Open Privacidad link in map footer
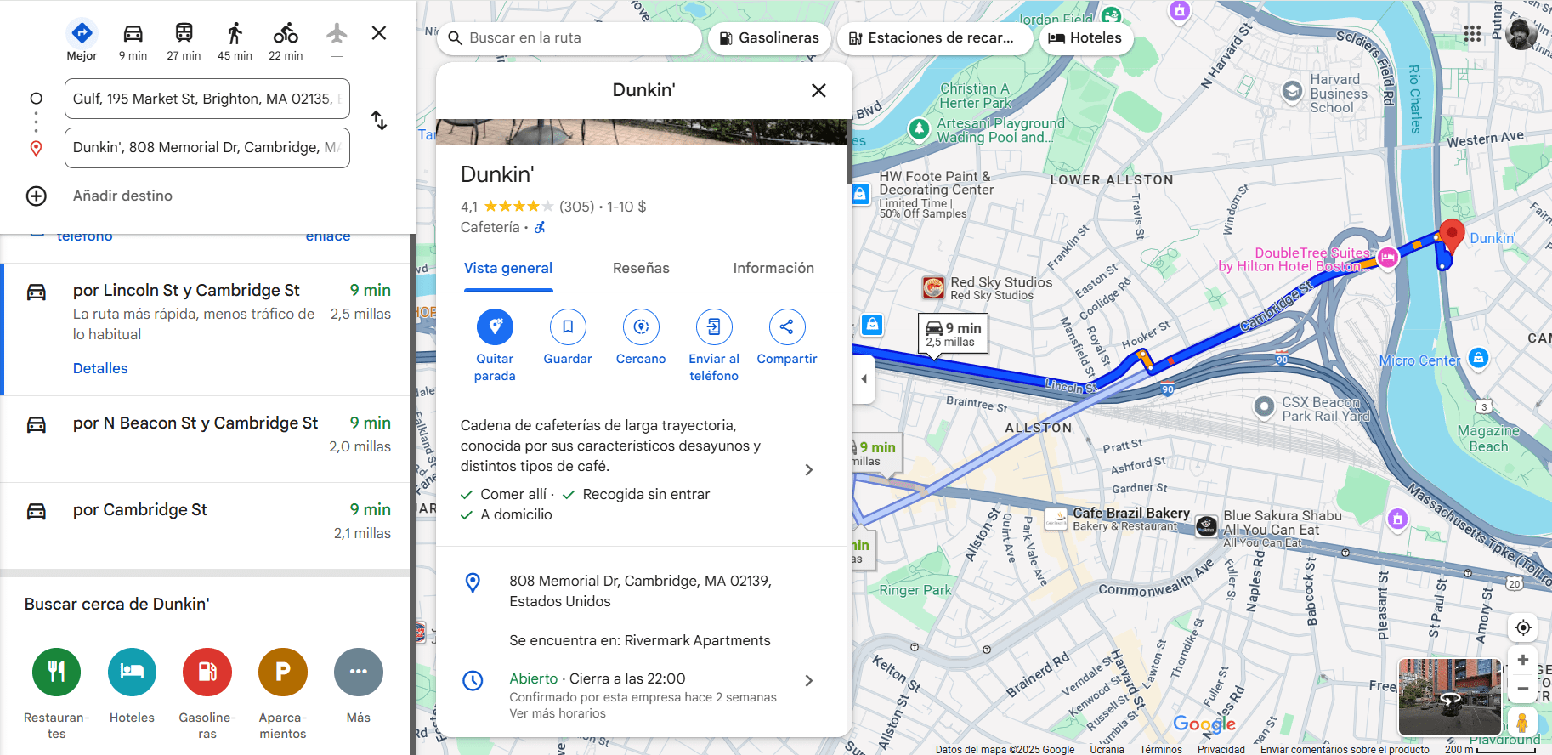 (1221, 749)
